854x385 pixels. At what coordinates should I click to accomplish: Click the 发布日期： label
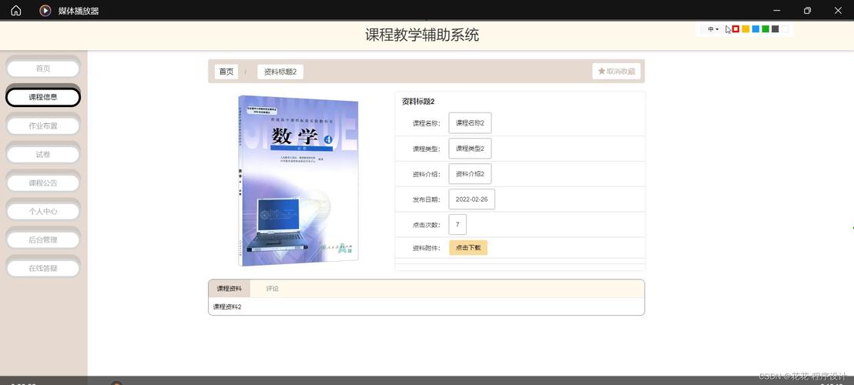point(427,199)
